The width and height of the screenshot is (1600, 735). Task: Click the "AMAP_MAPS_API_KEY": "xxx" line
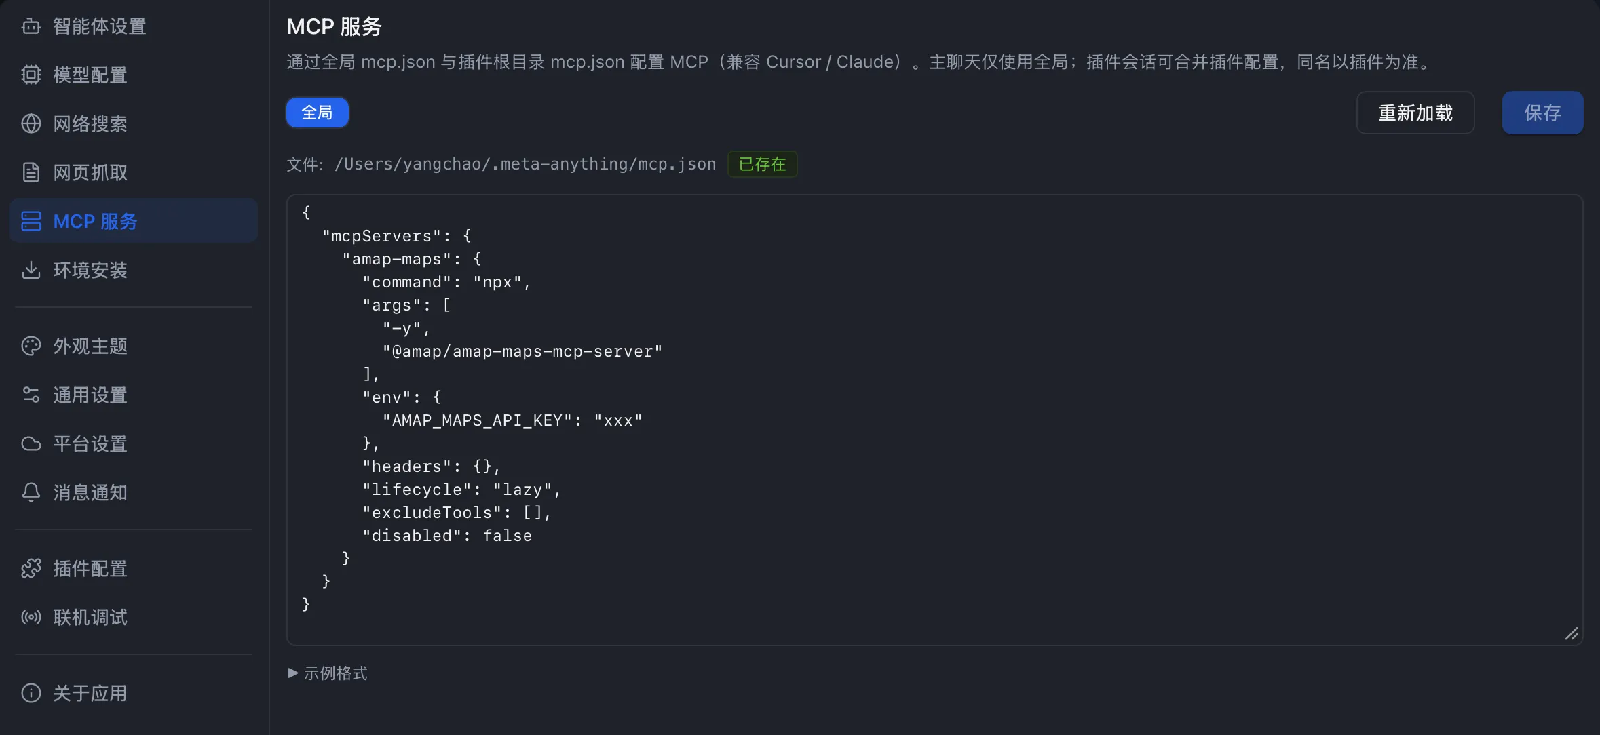click(x=512, y=420)
